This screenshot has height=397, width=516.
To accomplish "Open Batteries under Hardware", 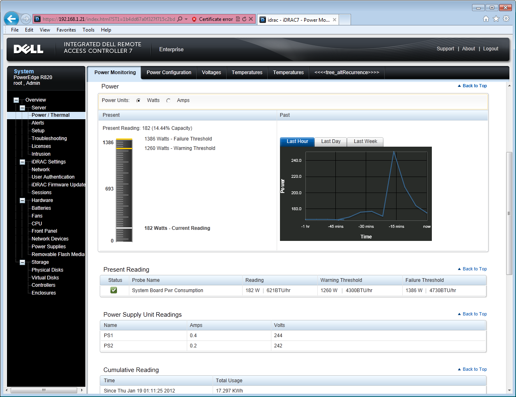I will (41, 208).
